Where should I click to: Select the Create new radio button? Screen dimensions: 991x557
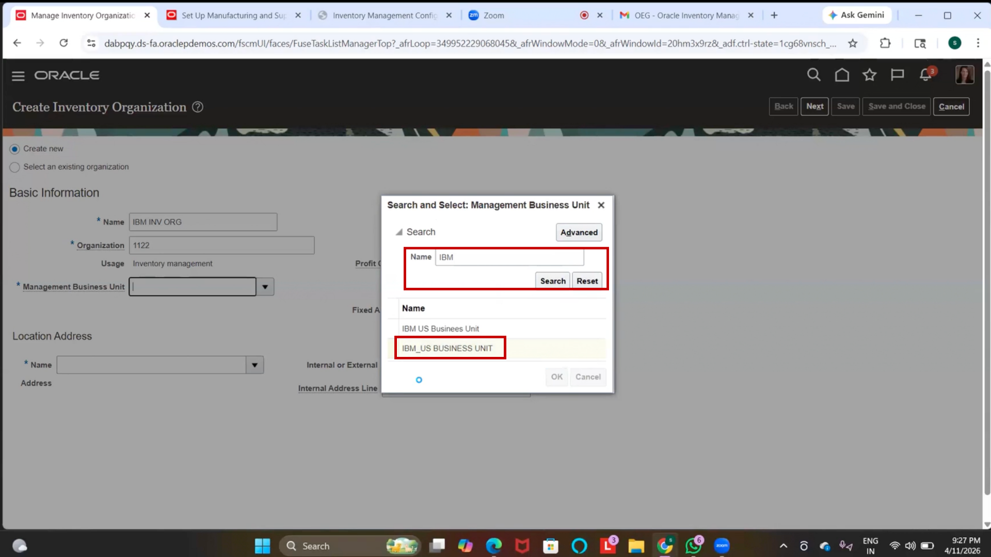tap(14, 149)
